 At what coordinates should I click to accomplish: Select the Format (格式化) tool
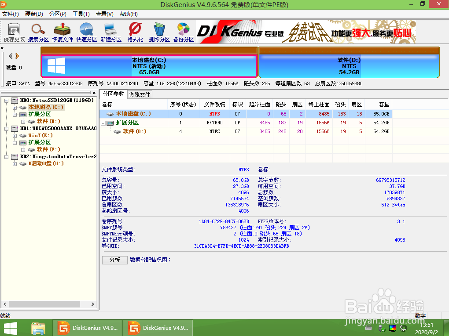(135, 33)
